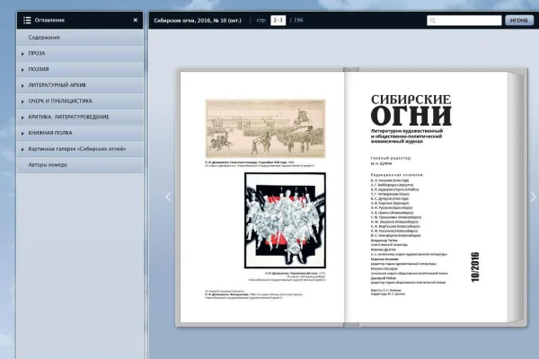This screenshot has width=539, height=359.
Task: Open the Авторы номера entry
Action: (80, 165)
